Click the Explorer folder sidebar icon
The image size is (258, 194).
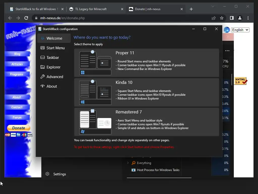point(42,67)
